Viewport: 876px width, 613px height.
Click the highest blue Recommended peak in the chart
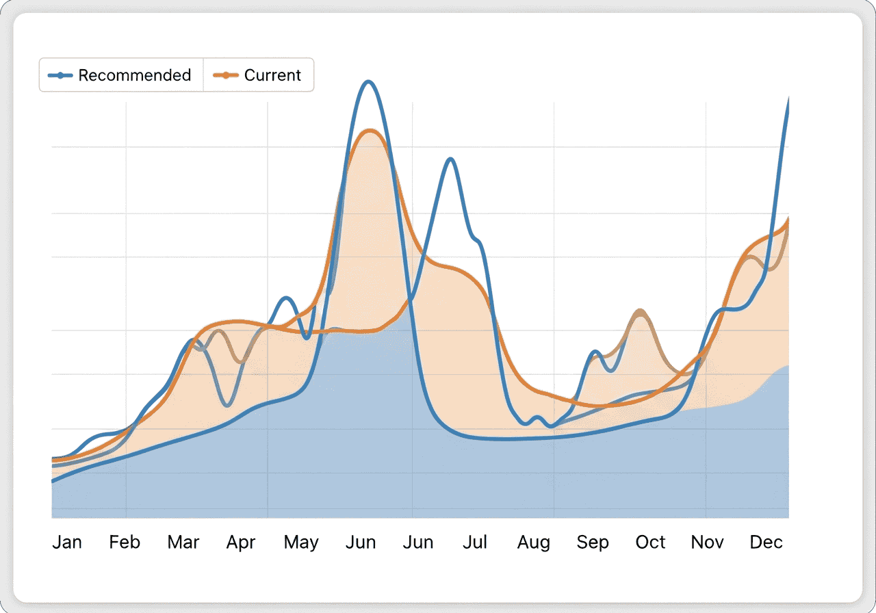(369, 82)
